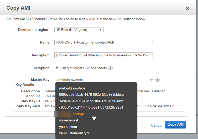Click the Cancel link
This screenshot has width=198, height=139.
(x=157, y=125)
